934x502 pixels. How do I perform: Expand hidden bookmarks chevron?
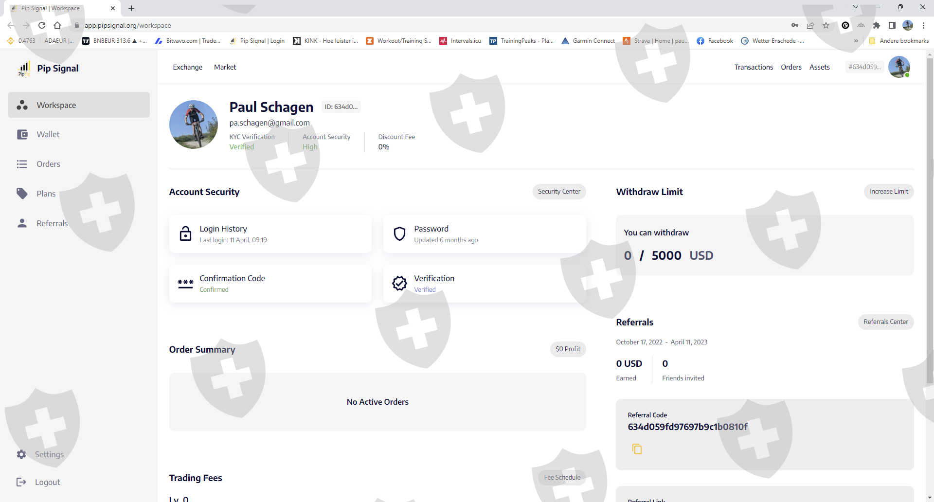coord(856,41)
